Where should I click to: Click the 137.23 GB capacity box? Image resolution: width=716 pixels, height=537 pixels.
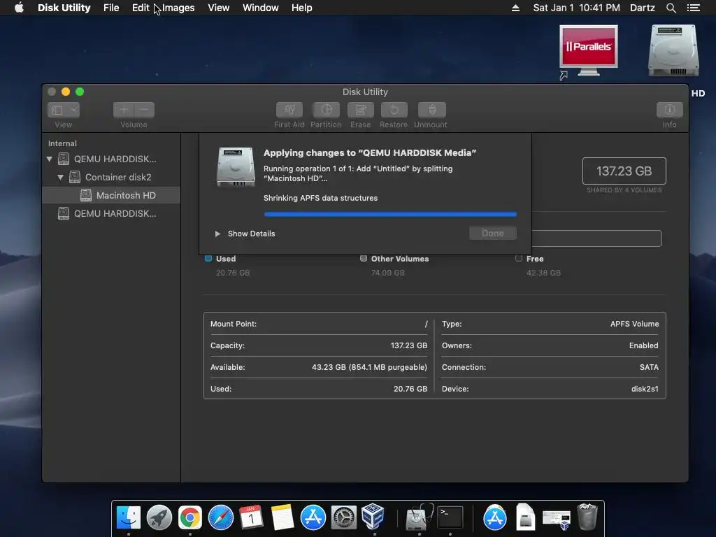pyautogui.click(x=624, y=171)
